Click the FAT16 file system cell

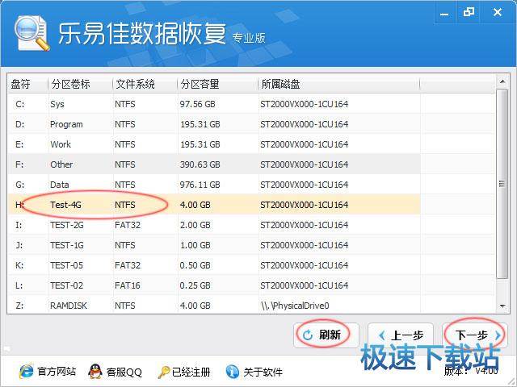pyautogui.click(x=128, y=285)
